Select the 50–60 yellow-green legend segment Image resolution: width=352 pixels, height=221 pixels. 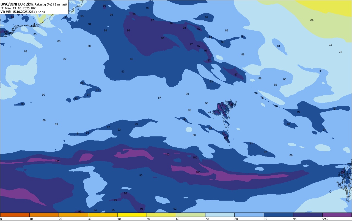pyautogui.click(x=161, y=215)
